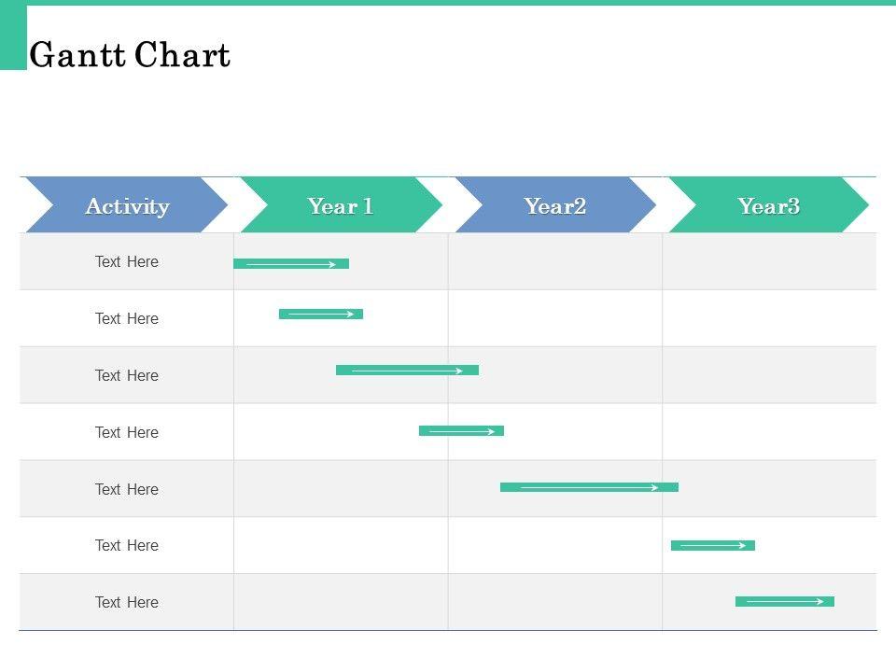Select "Text Here" label in sixth row
This screenshot has height=672, width=896.
(x=127, y=546)
